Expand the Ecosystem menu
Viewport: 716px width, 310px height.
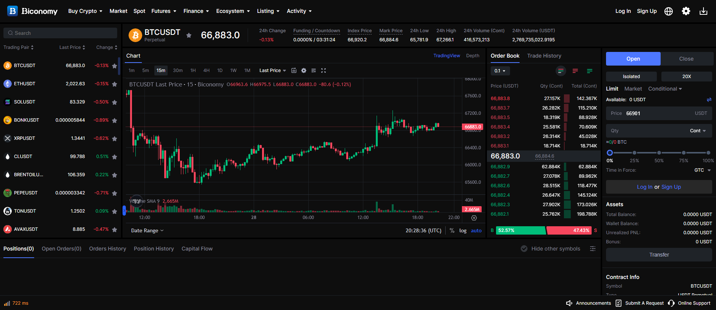tap(233, 11)
